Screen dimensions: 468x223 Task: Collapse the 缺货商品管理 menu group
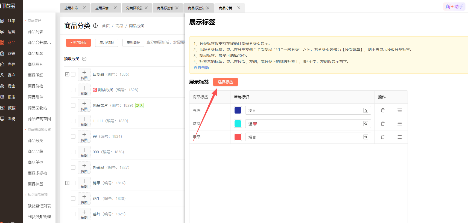pyautogui.click(x=36, y=195)
